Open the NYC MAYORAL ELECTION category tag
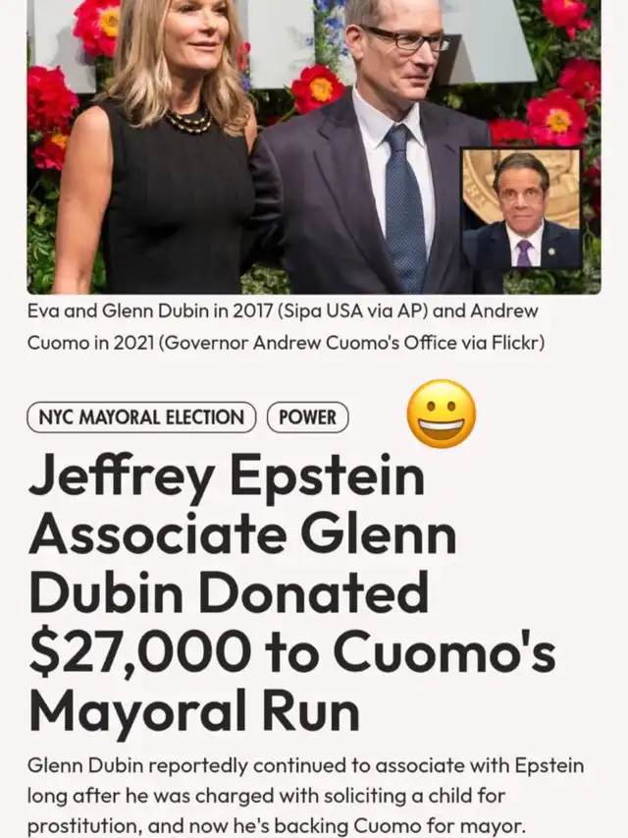The height and width of the screenshot is (838, 628). click(141, 417)
